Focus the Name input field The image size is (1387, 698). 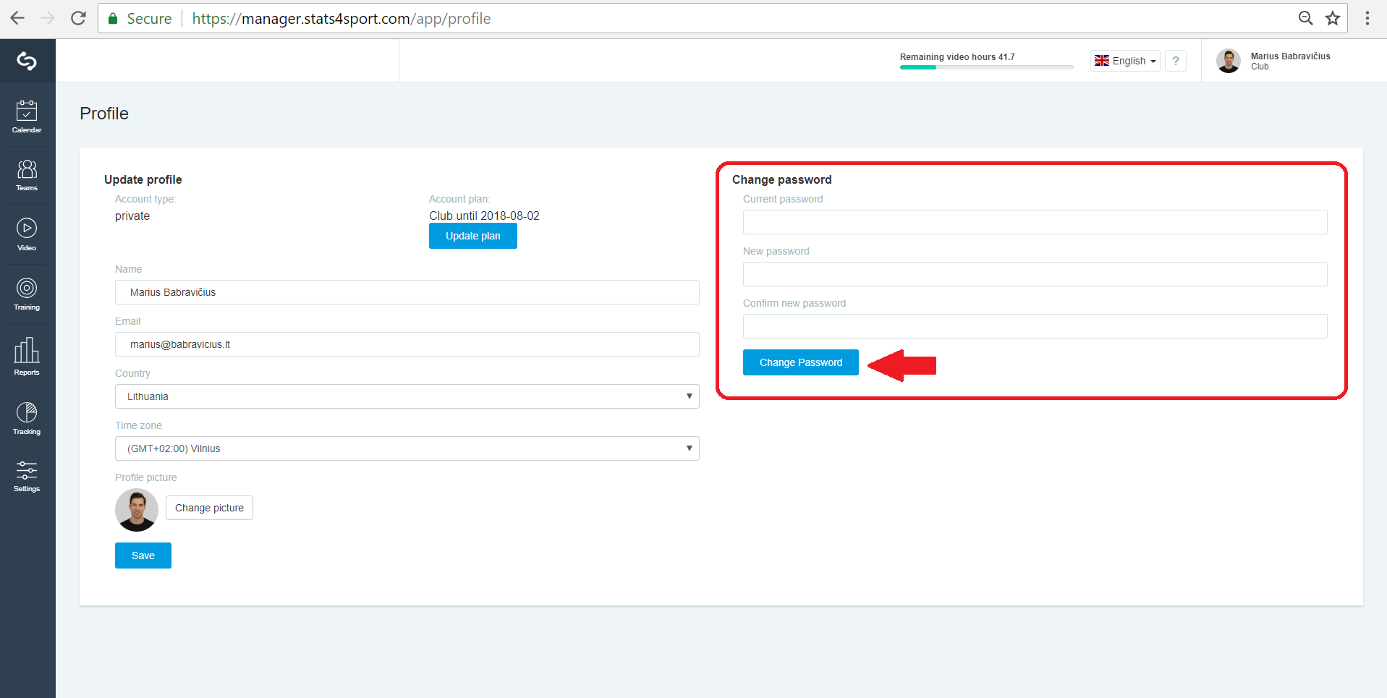(407, 292)
